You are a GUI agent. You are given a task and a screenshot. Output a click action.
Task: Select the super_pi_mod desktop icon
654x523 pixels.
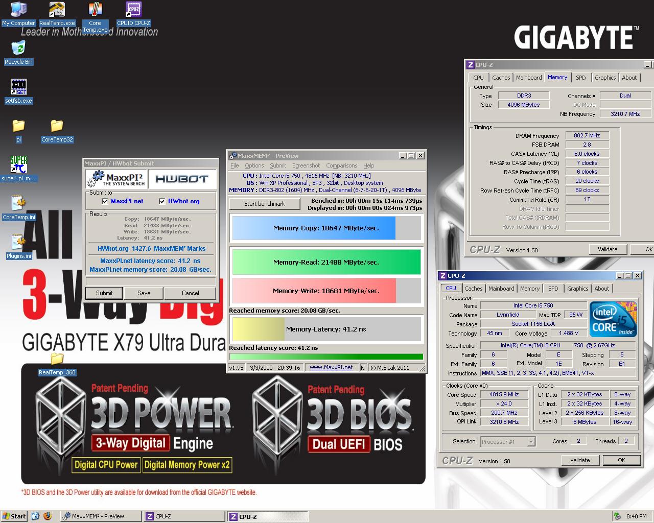point(18,169)
